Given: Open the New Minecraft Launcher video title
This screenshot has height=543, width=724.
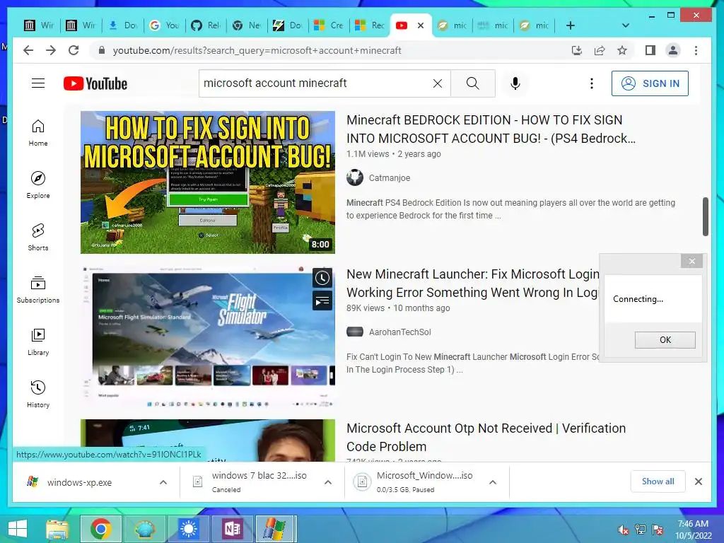Looking at the screenshot, I should pos(473,284).
